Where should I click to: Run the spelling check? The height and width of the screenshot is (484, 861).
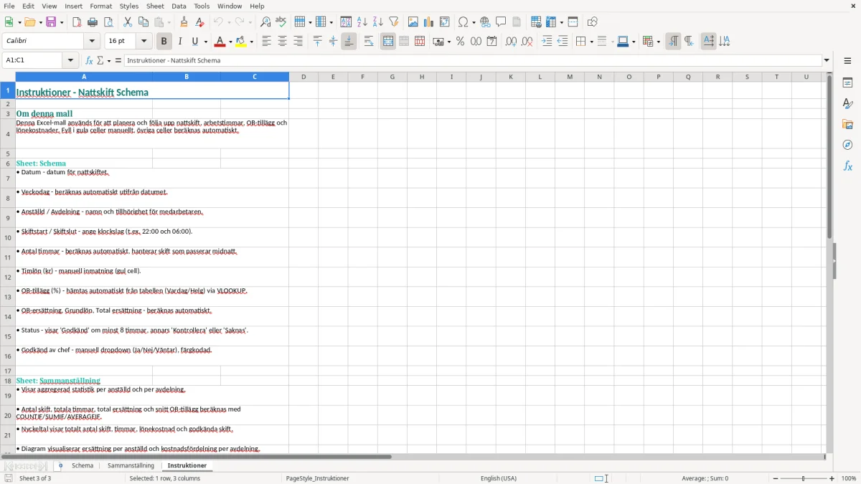pyautogui.click(x=281, y=22)
